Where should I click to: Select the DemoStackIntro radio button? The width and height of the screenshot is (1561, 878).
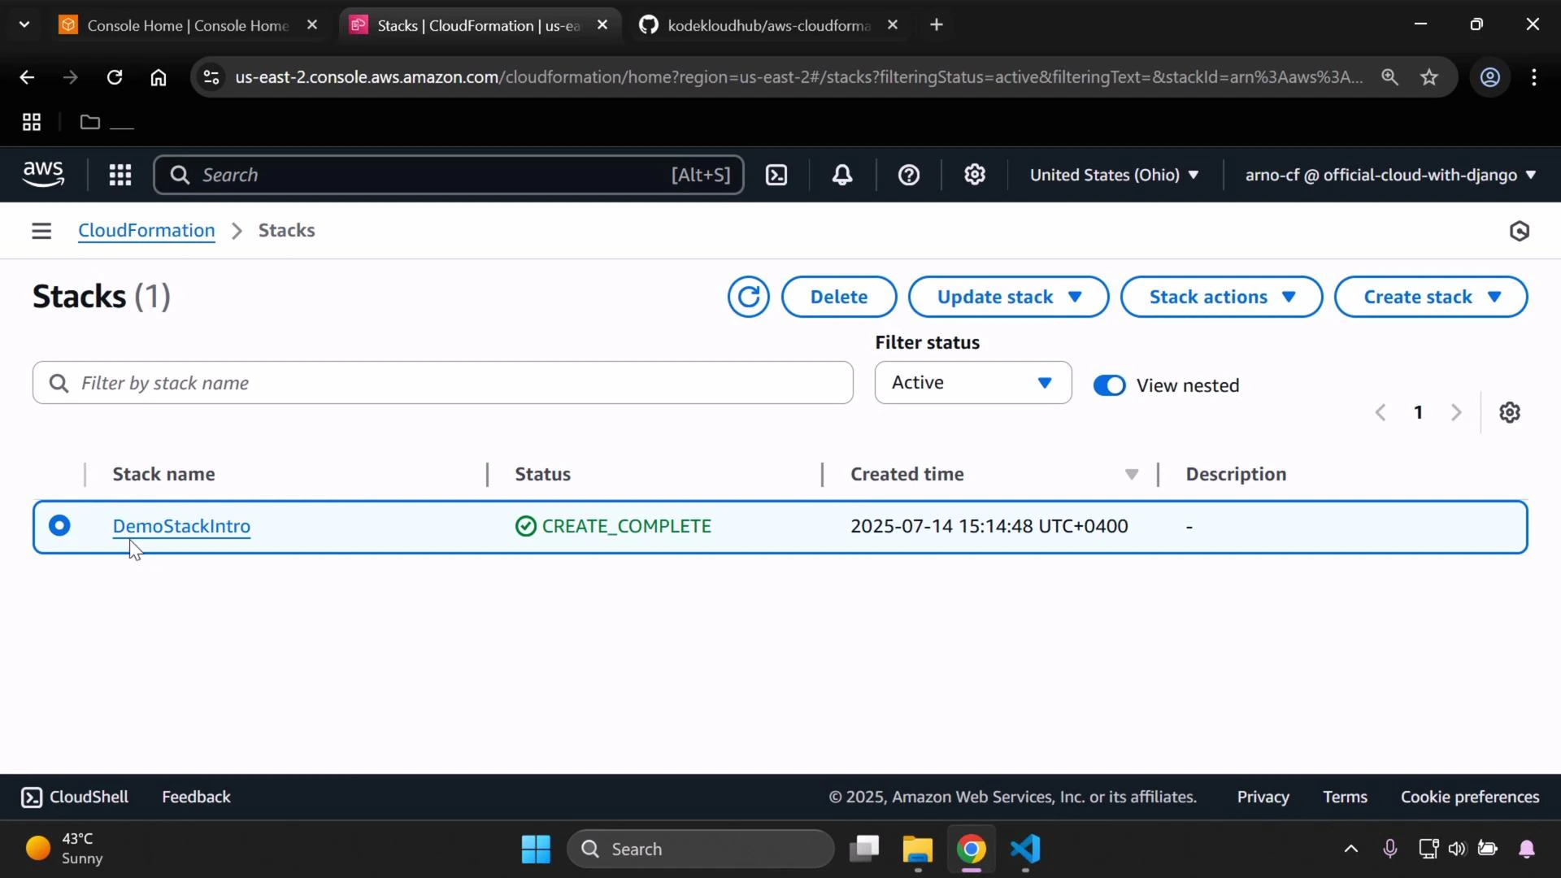point(59,525)
